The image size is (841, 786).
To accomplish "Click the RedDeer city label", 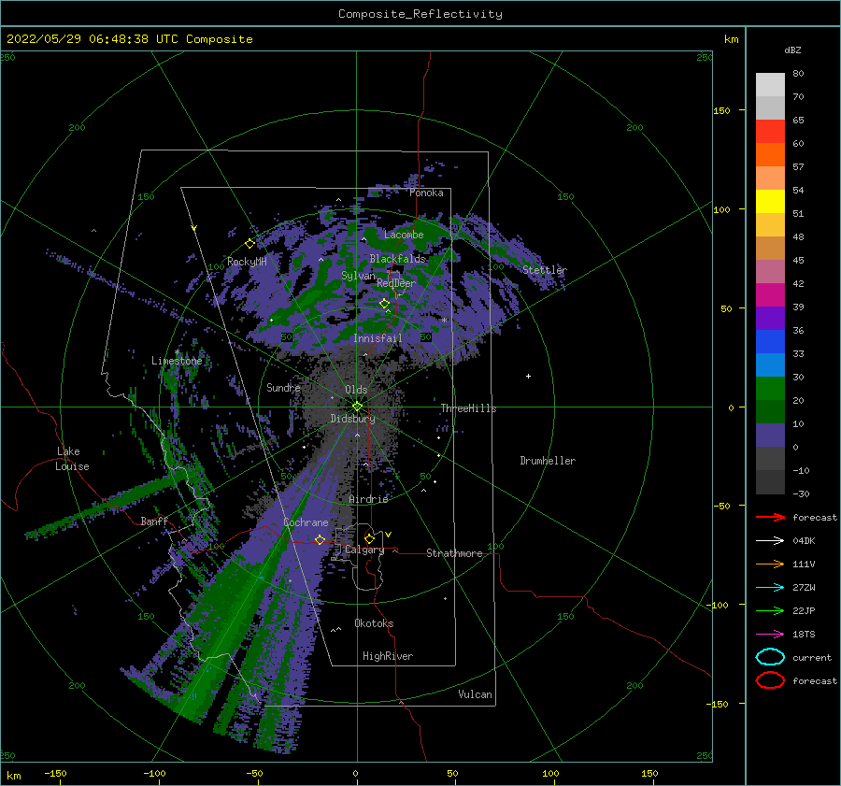I will click(396, 283).
